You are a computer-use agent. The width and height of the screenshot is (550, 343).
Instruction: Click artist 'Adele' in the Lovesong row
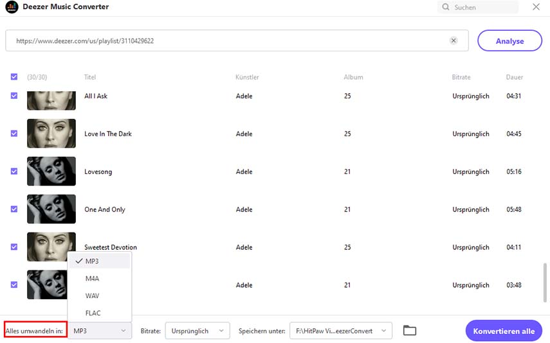pyautogui.click(x=244, y=171)
